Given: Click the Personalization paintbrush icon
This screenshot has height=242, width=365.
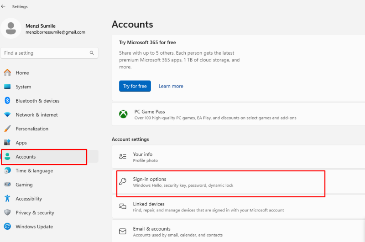Looking at the screenshot, I should pyautogui.click(x=7, y=129).
